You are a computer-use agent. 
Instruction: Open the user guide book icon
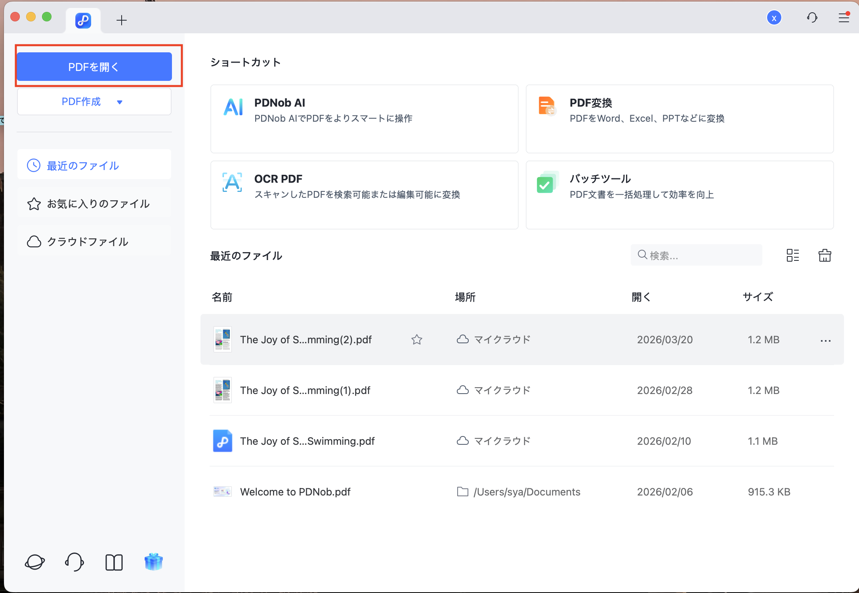pyautogui.click(x=114, y=562)
